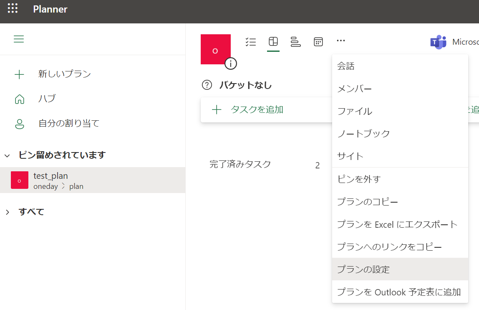
Task: Click the person icon for my assignments
Action: 20,124
